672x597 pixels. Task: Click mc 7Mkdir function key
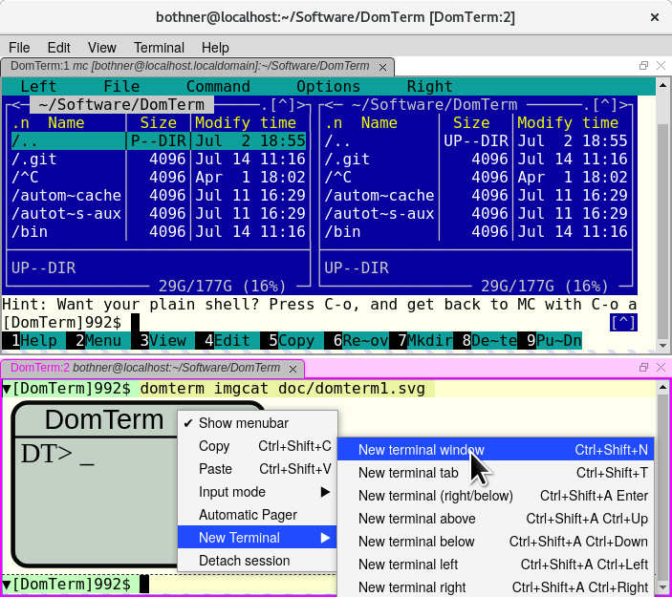[421, 341]
